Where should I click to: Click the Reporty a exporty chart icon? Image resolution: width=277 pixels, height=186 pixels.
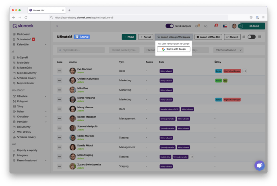(14, 150)
